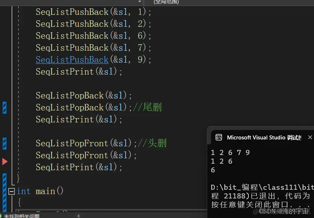This screenshot has height=218, width=314.
Task: Select the Microsoft Visual Studio 调试 console title
Action: click(264, 138)
